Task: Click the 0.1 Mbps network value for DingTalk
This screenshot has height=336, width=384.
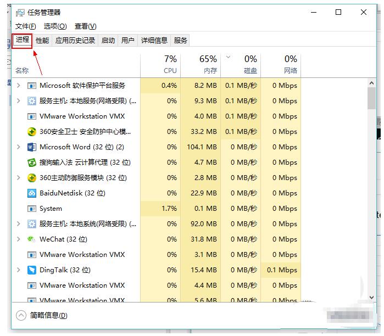Action: click(282, 270)
